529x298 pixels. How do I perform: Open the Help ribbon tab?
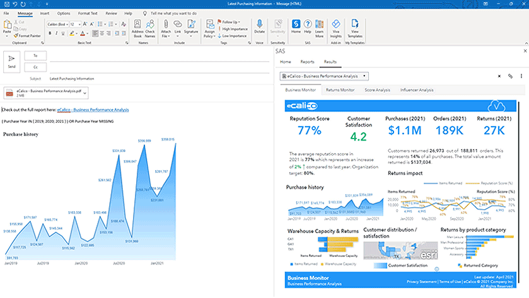128,13
